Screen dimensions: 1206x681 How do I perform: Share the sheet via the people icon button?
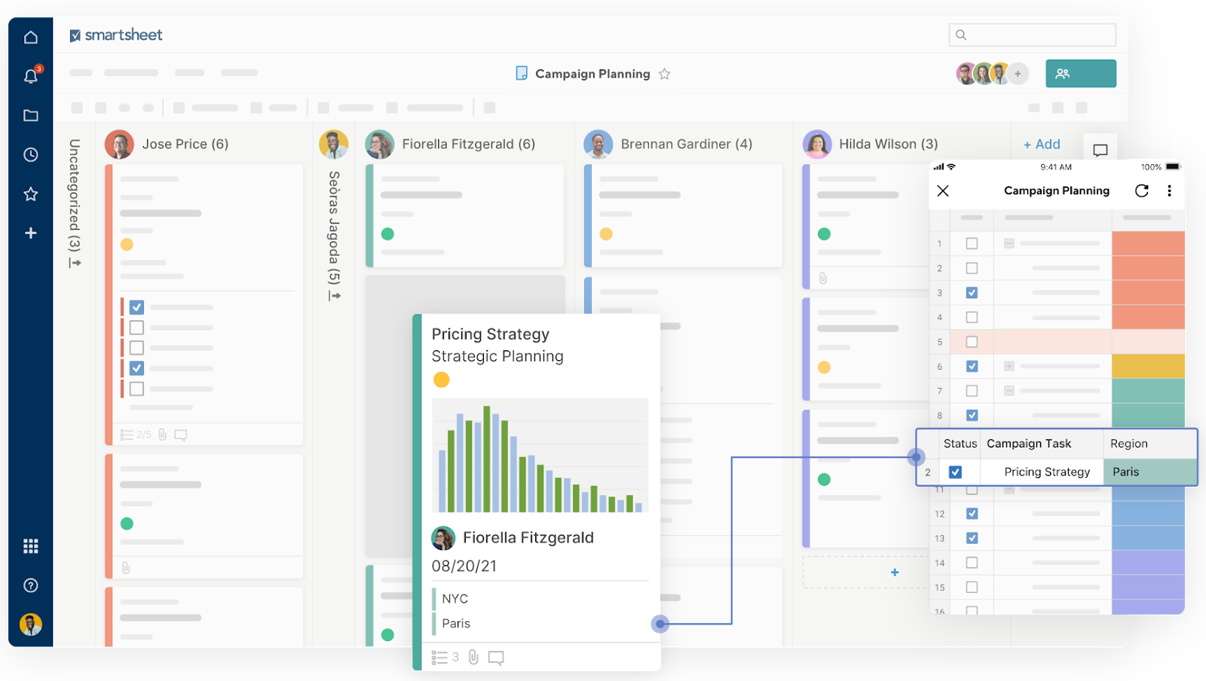[x=1080, y=73]
